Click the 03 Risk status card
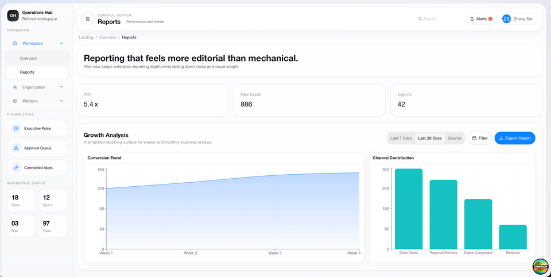 pyautogui.click(x=21, y=226)
